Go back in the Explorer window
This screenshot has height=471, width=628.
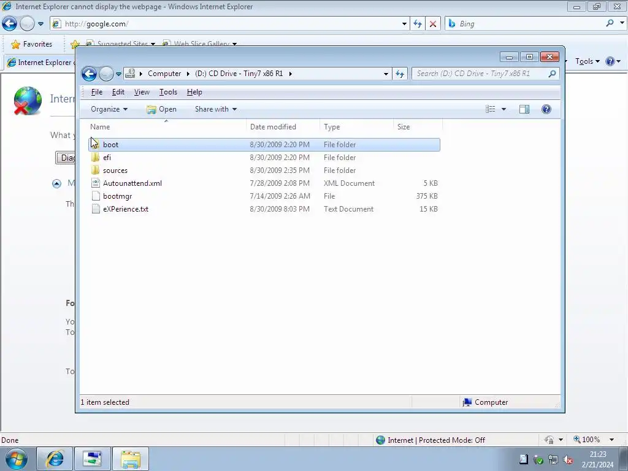89,74
